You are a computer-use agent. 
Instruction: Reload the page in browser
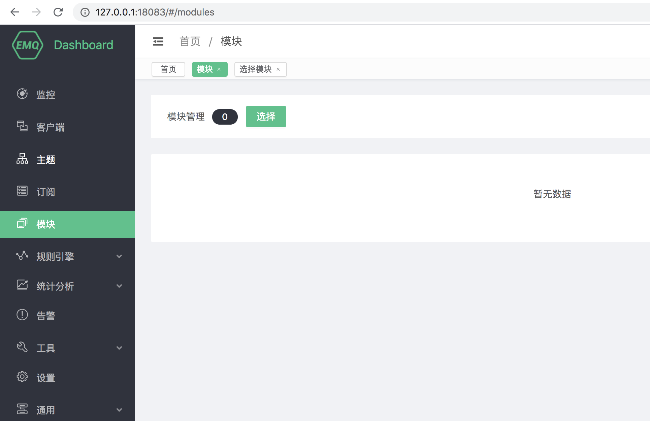pyautogui.click(x=58, y=12)
